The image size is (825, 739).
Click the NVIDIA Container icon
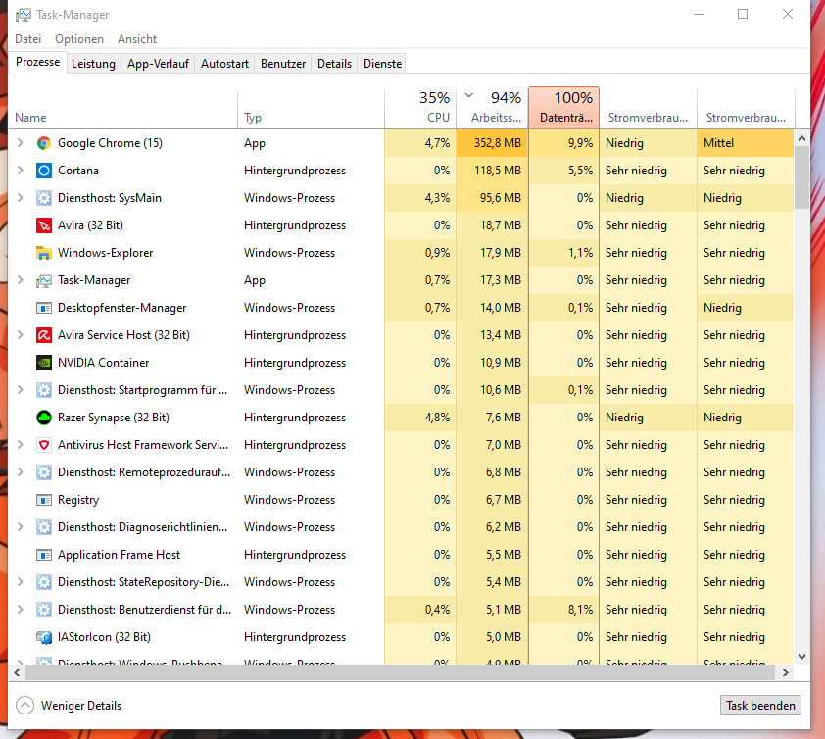[x=44, y=363]
